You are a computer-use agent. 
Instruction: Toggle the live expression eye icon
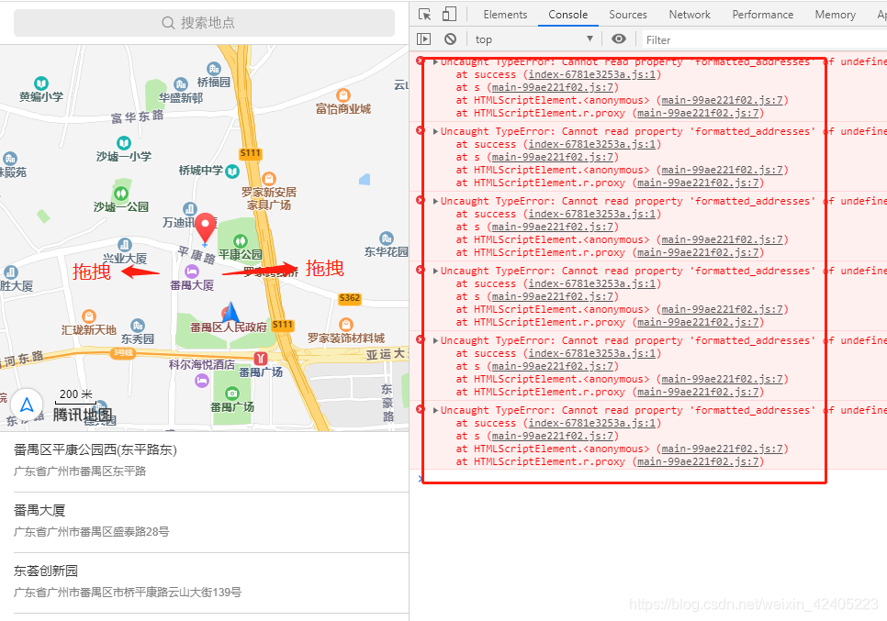[x=619, y=39]
